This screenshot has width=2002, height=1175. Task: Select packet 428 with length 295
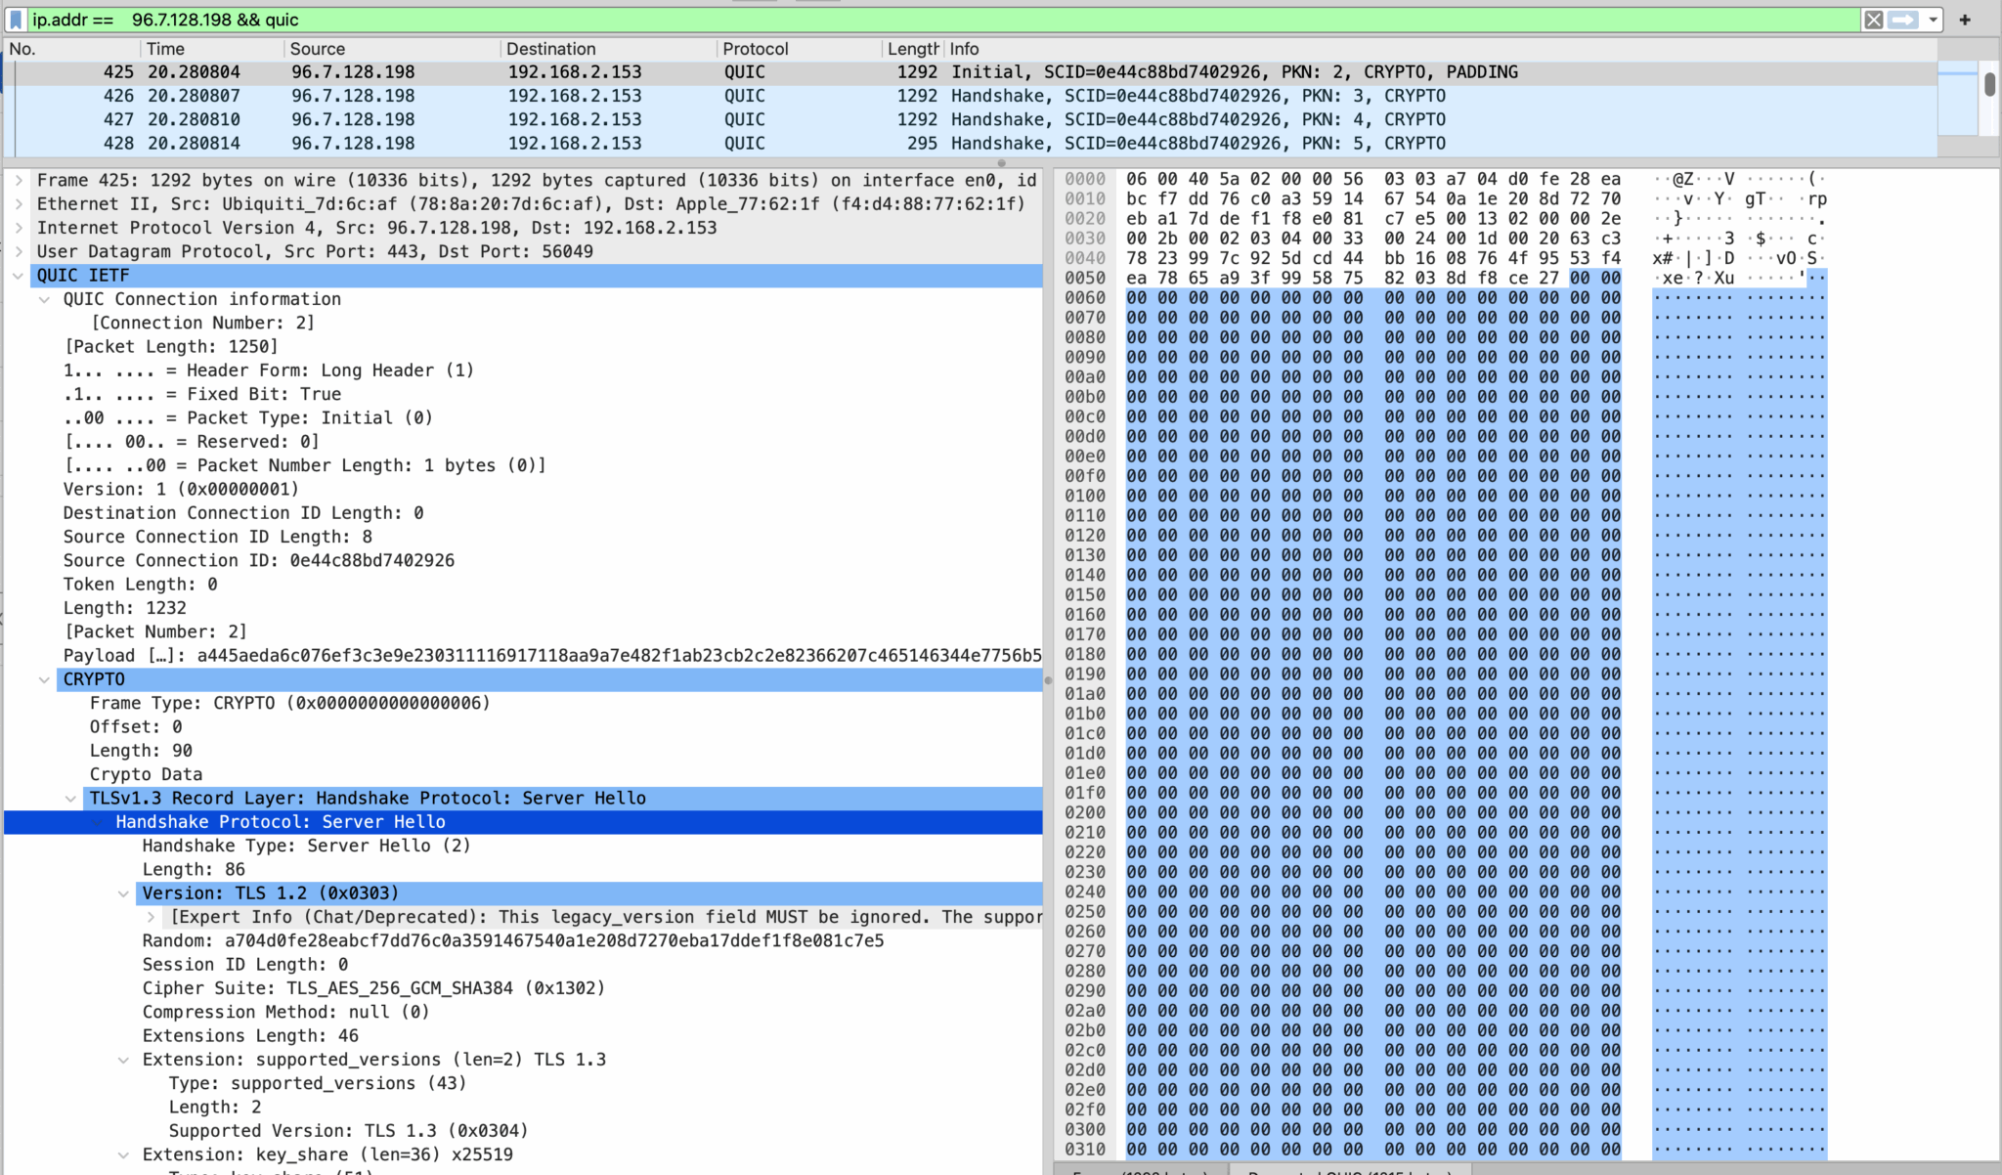point(971,143)
